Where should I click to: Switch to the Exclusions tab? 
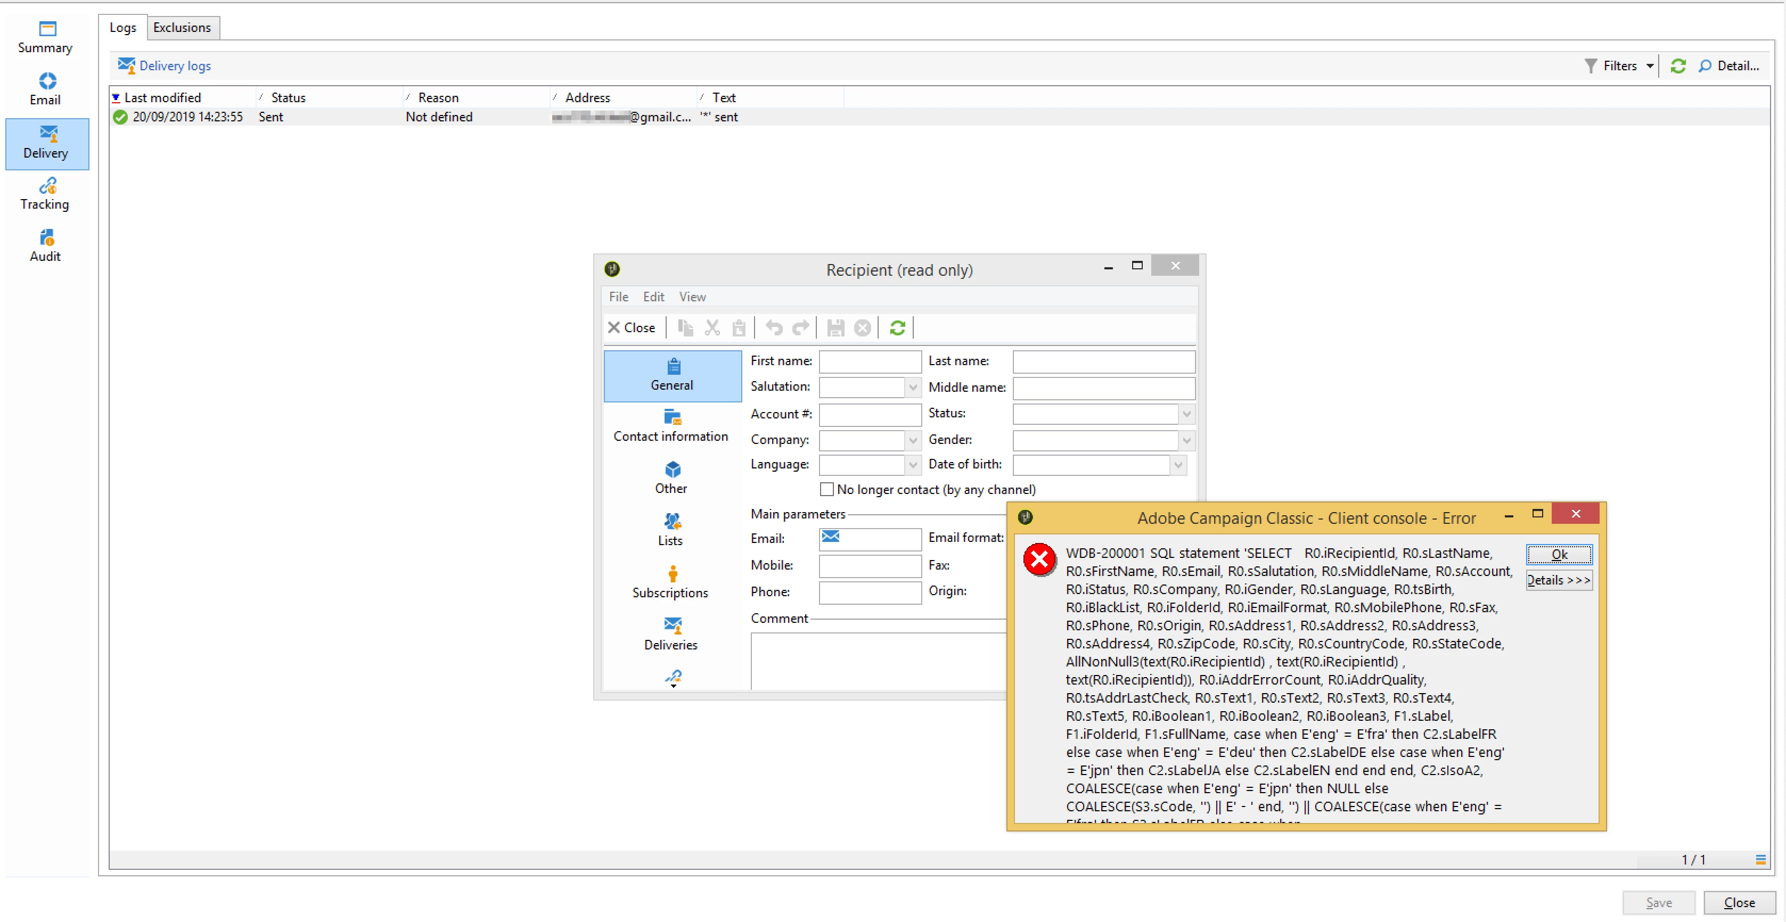click(182, 28)
